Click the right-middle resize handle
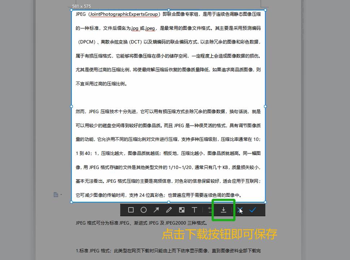This screenshot has height=260, width=350. [x=265, y=106]
